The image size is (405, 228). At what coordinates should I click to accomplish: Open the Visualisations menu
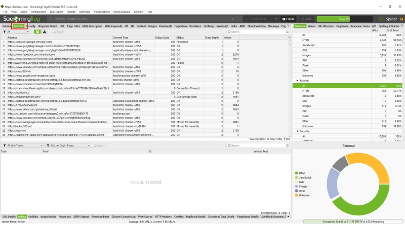pyautogui.click(x=102, y=12)
